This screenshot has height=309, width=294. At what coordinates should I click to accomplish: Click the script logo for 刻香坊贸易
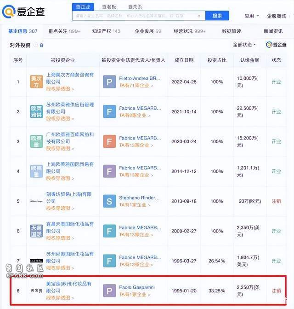click(x=36, y=201)
